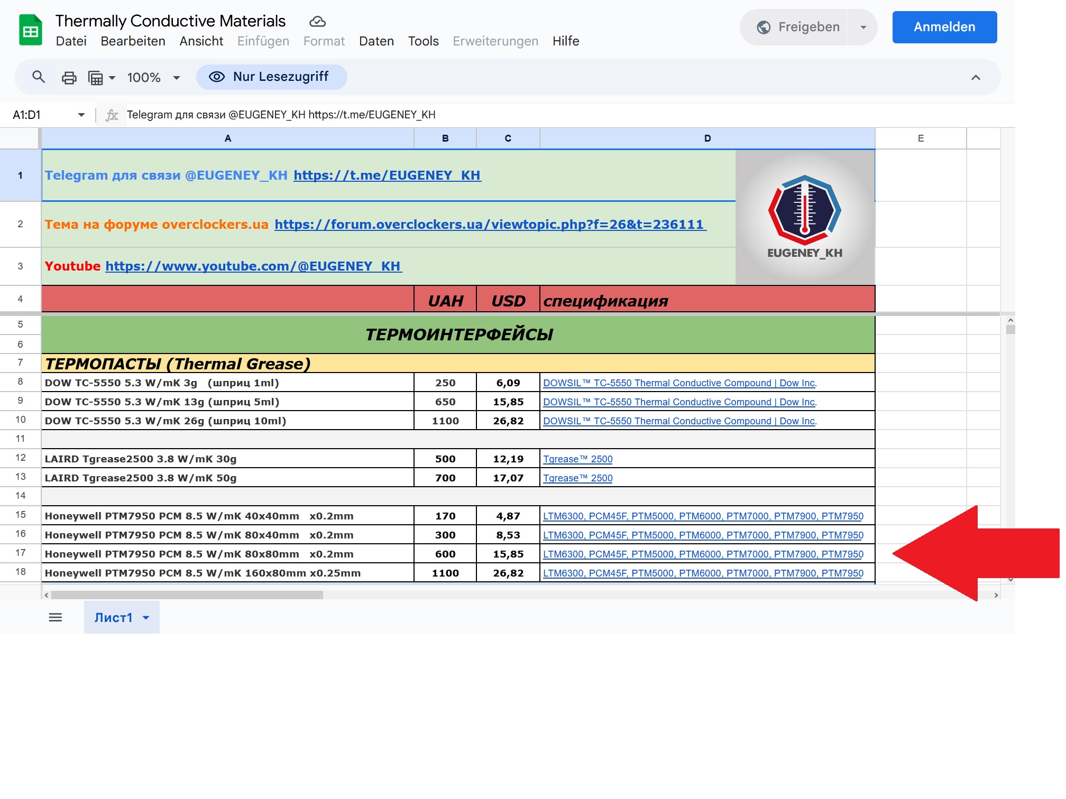The width and height of the screenshot is (1066, 799).
Task: Open the Лист1 tab dropdown arrow
Action: click(x=146, y=618)
